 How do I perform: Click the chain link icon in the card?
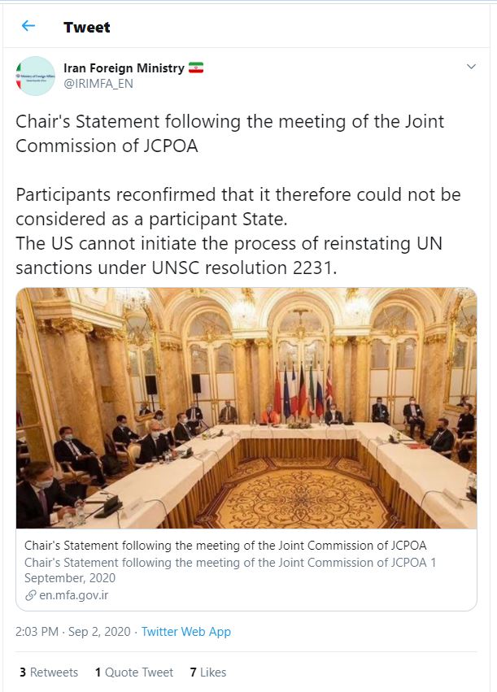(29, 595)
